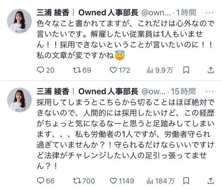The image size is (222, 189).
Task: Bookmark the first tweet
Action: (186, 70)
